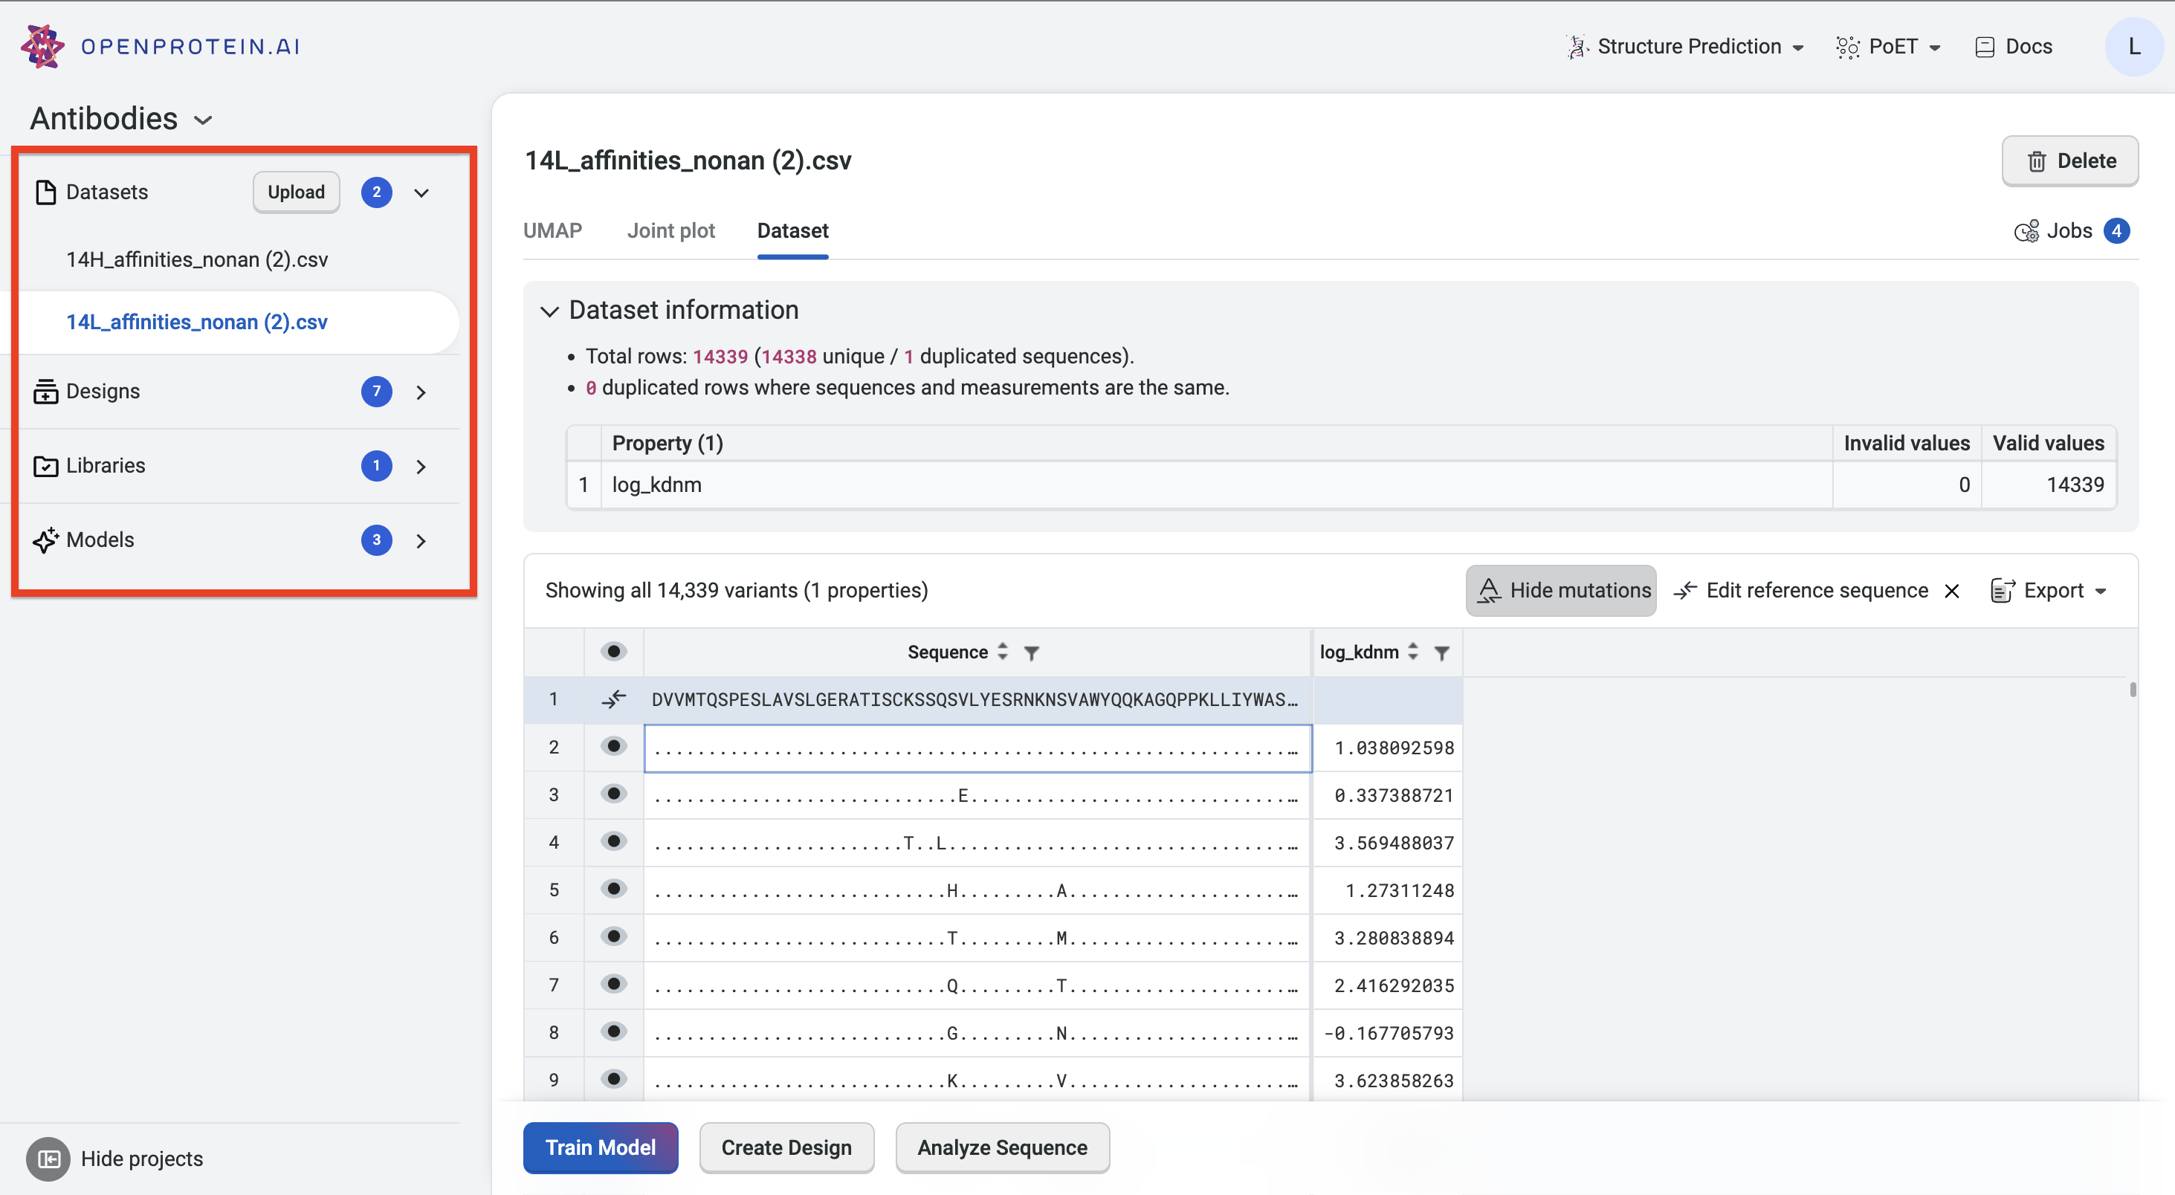Click the Train Model button

601,1147
